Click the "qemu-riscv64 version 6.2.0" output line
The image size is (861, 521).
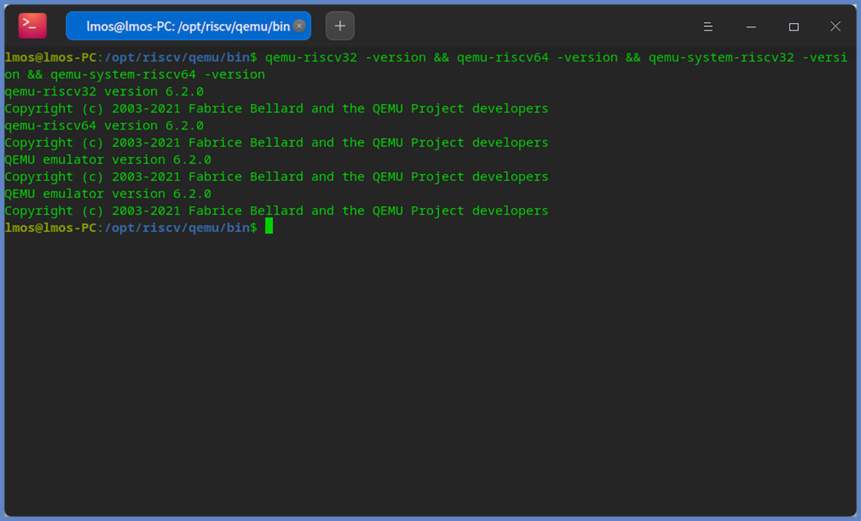pos(104,126)
